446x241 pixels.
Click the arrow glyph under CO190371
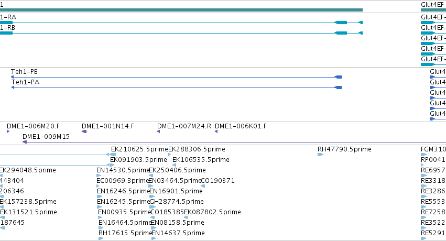[203, 186]
